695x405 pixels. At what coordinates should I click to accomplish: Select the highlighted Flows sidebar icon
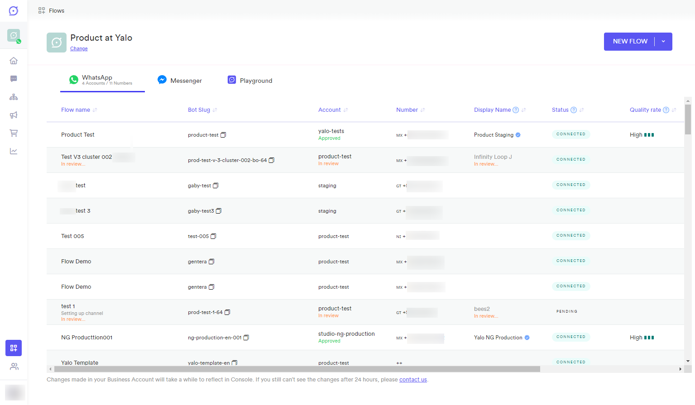tap(14, 348)
